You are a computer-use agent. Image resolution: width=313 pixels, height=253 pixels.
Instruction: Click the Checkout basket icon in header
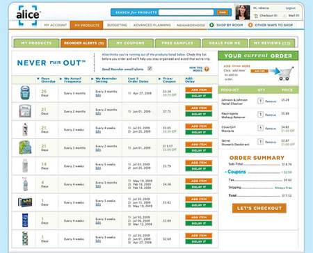coord(256,16)
